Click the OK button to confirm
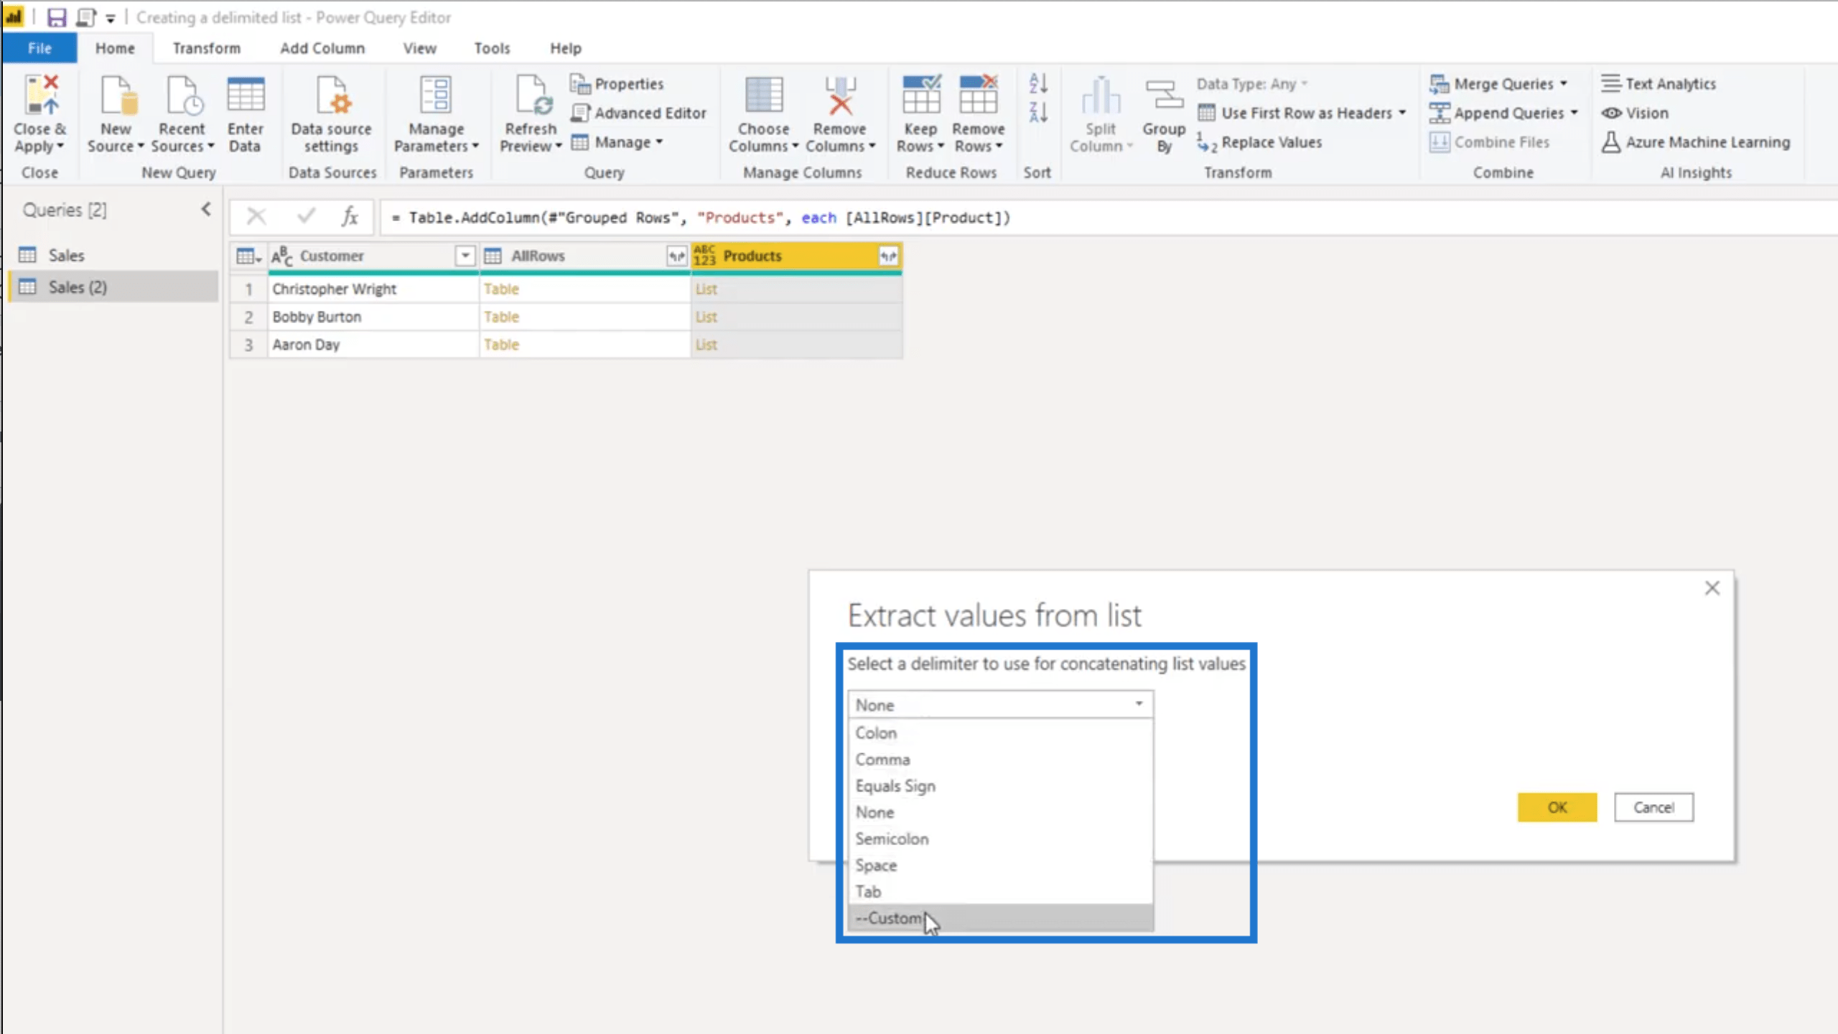The height and width of the screenshot is (1034, 1838). 1557,807
